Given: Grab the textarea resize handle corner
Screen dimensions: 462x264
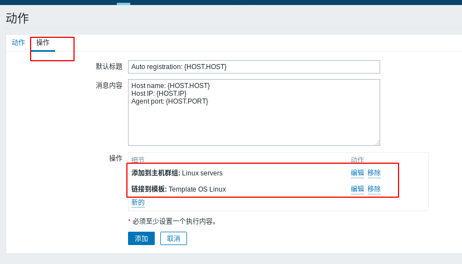Looking at the screenshot, I should [377, 143].
